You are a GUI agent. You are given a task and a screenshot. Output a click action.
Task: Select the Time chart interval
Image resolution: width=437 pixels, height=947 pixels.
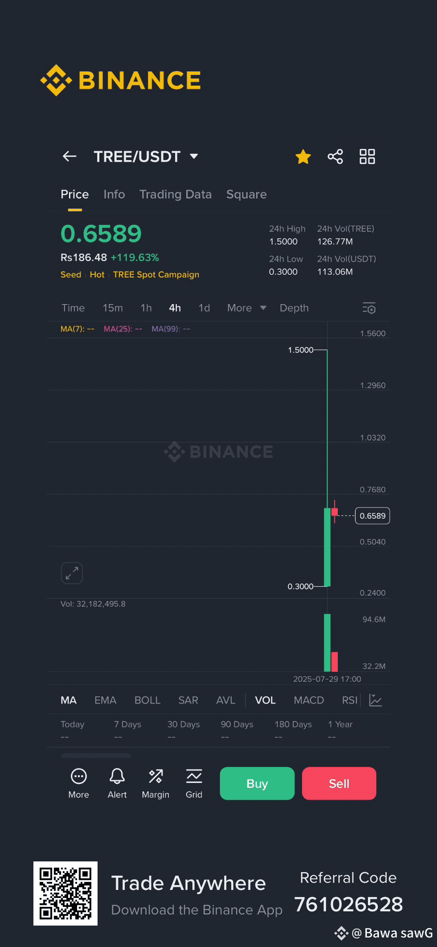point(73,308)
